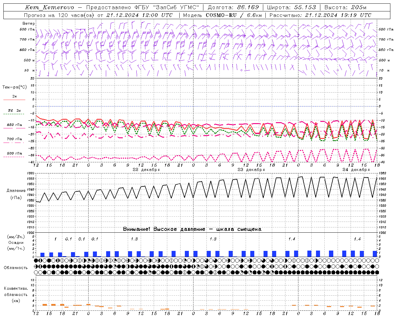
Task: Click the "Широта: 55.153" value
Action: click(x=292, y=7)
